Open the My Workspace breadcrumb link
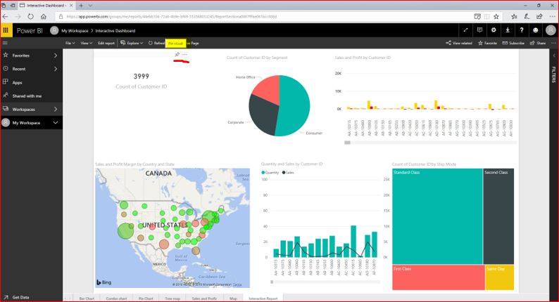559x302 pixels. point(75,31)
